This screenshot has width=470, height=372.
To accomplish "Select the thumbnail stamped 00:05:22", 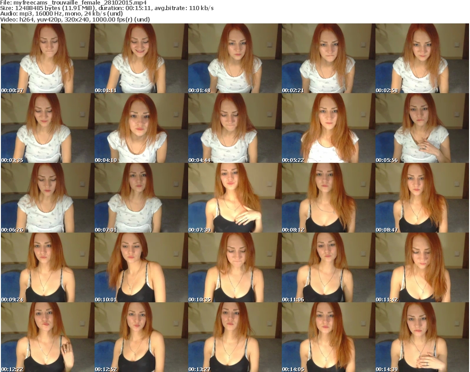I will click(328, 128).
